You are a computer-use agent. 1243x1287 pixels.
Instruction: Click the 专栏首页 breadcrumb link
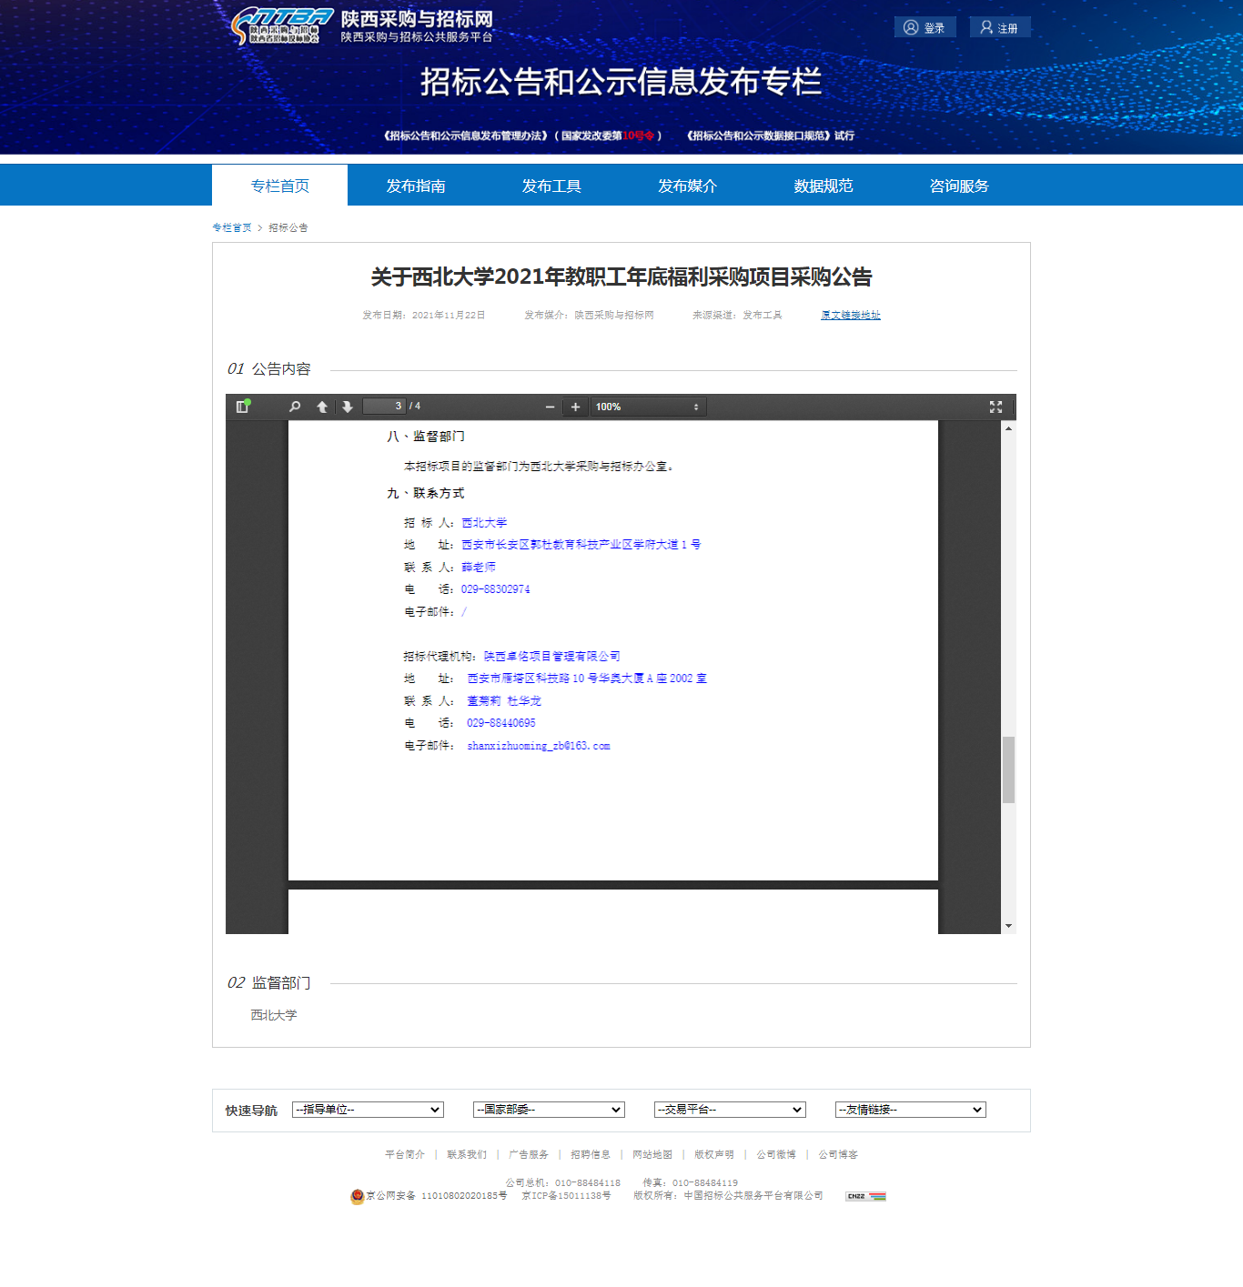[x=232, y=227]
